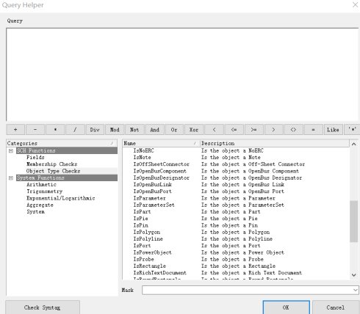Select the Trigonometry category
This screenshot has width=360, height=314.
click(44, 191)
